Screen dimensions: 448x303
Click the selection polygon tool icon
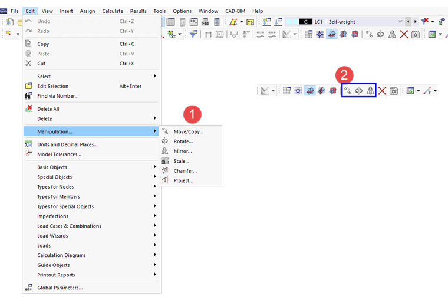point(233,22)
